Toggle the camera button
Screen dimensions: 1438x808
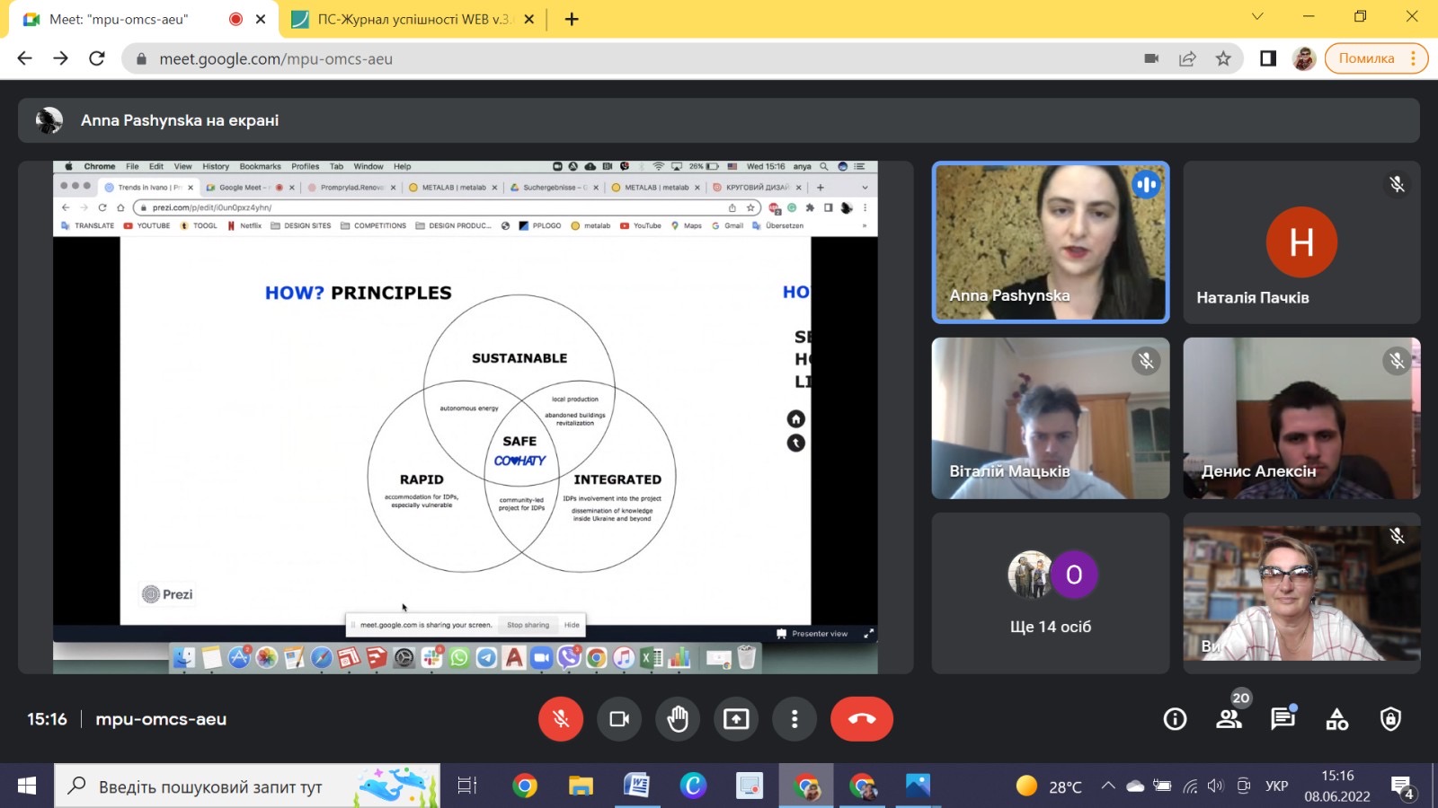[619, 719]
